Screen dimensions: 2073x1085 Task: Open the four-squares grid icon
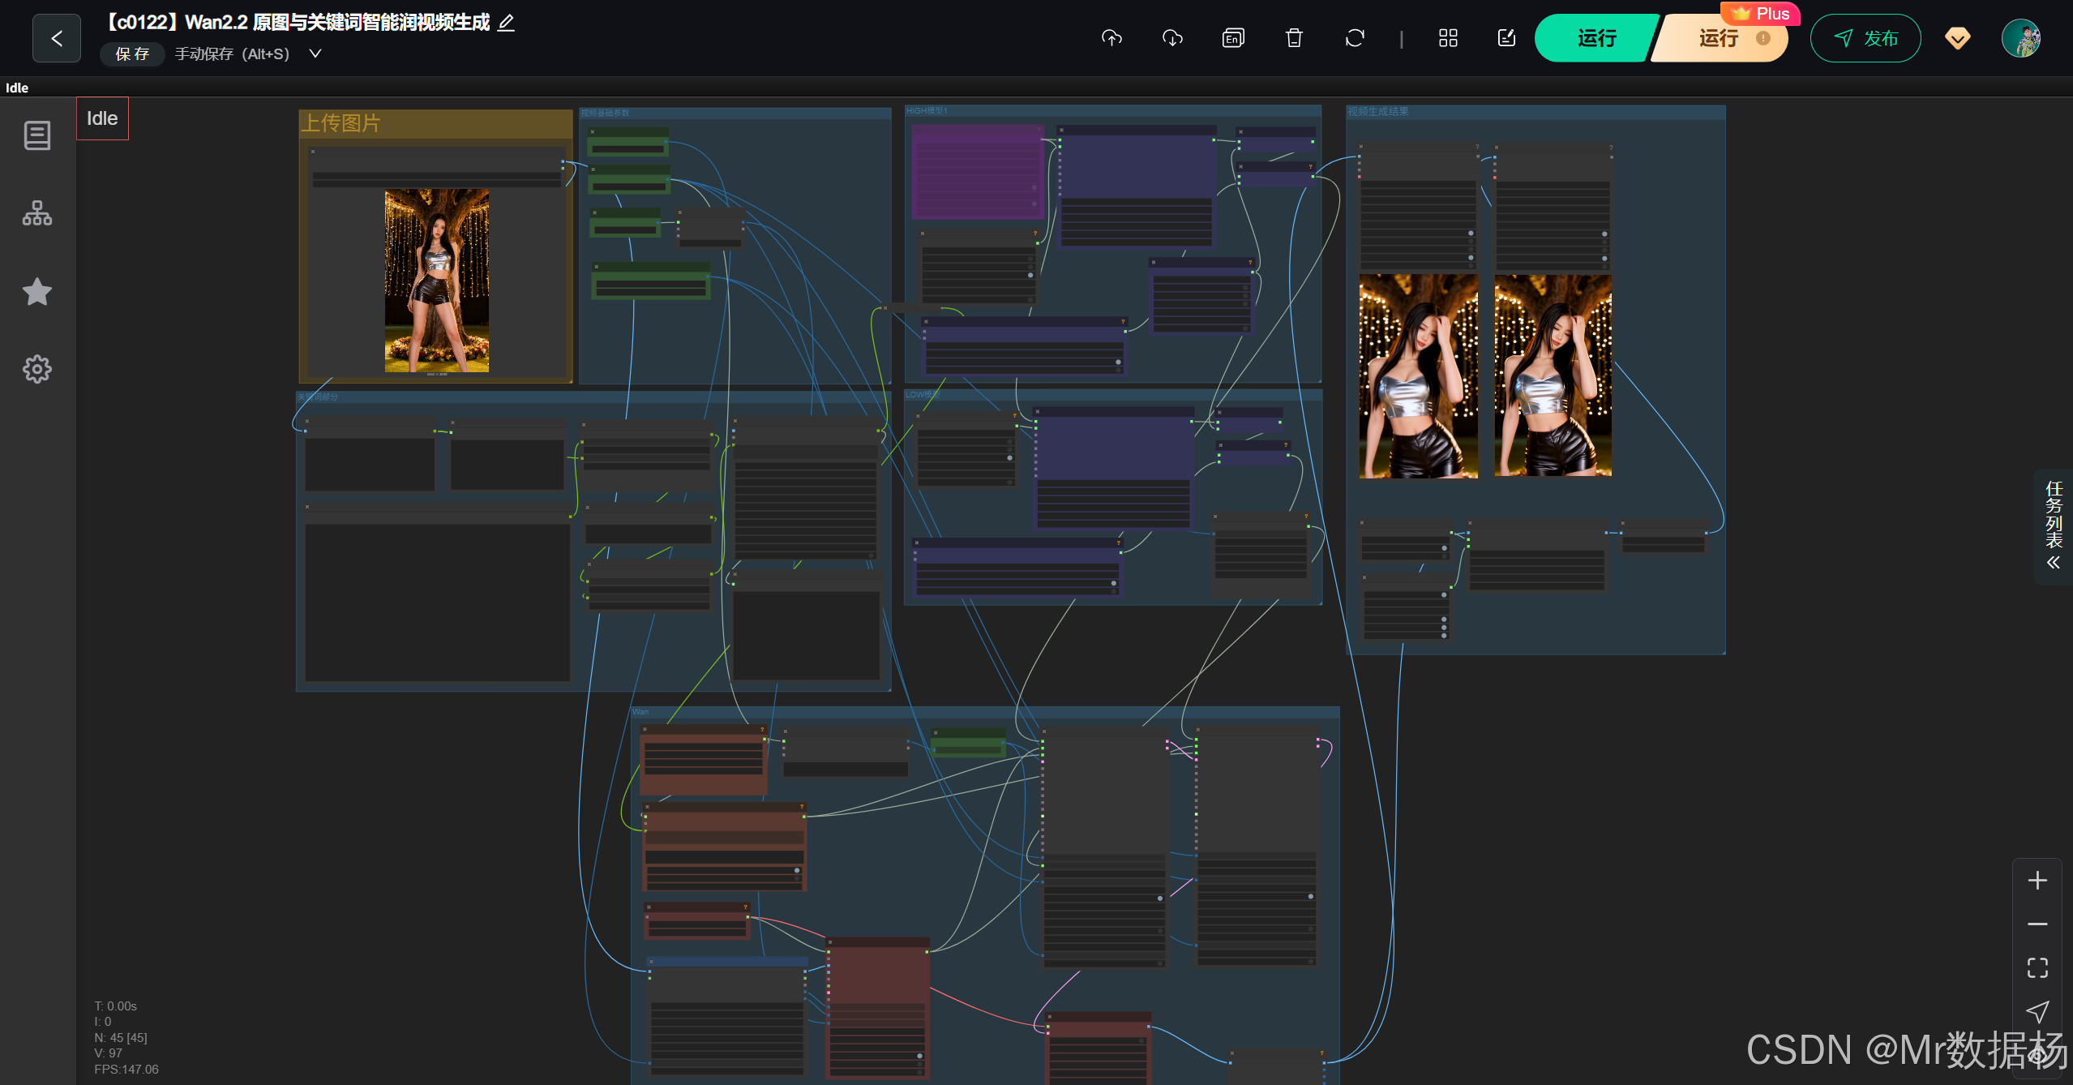1448,38
